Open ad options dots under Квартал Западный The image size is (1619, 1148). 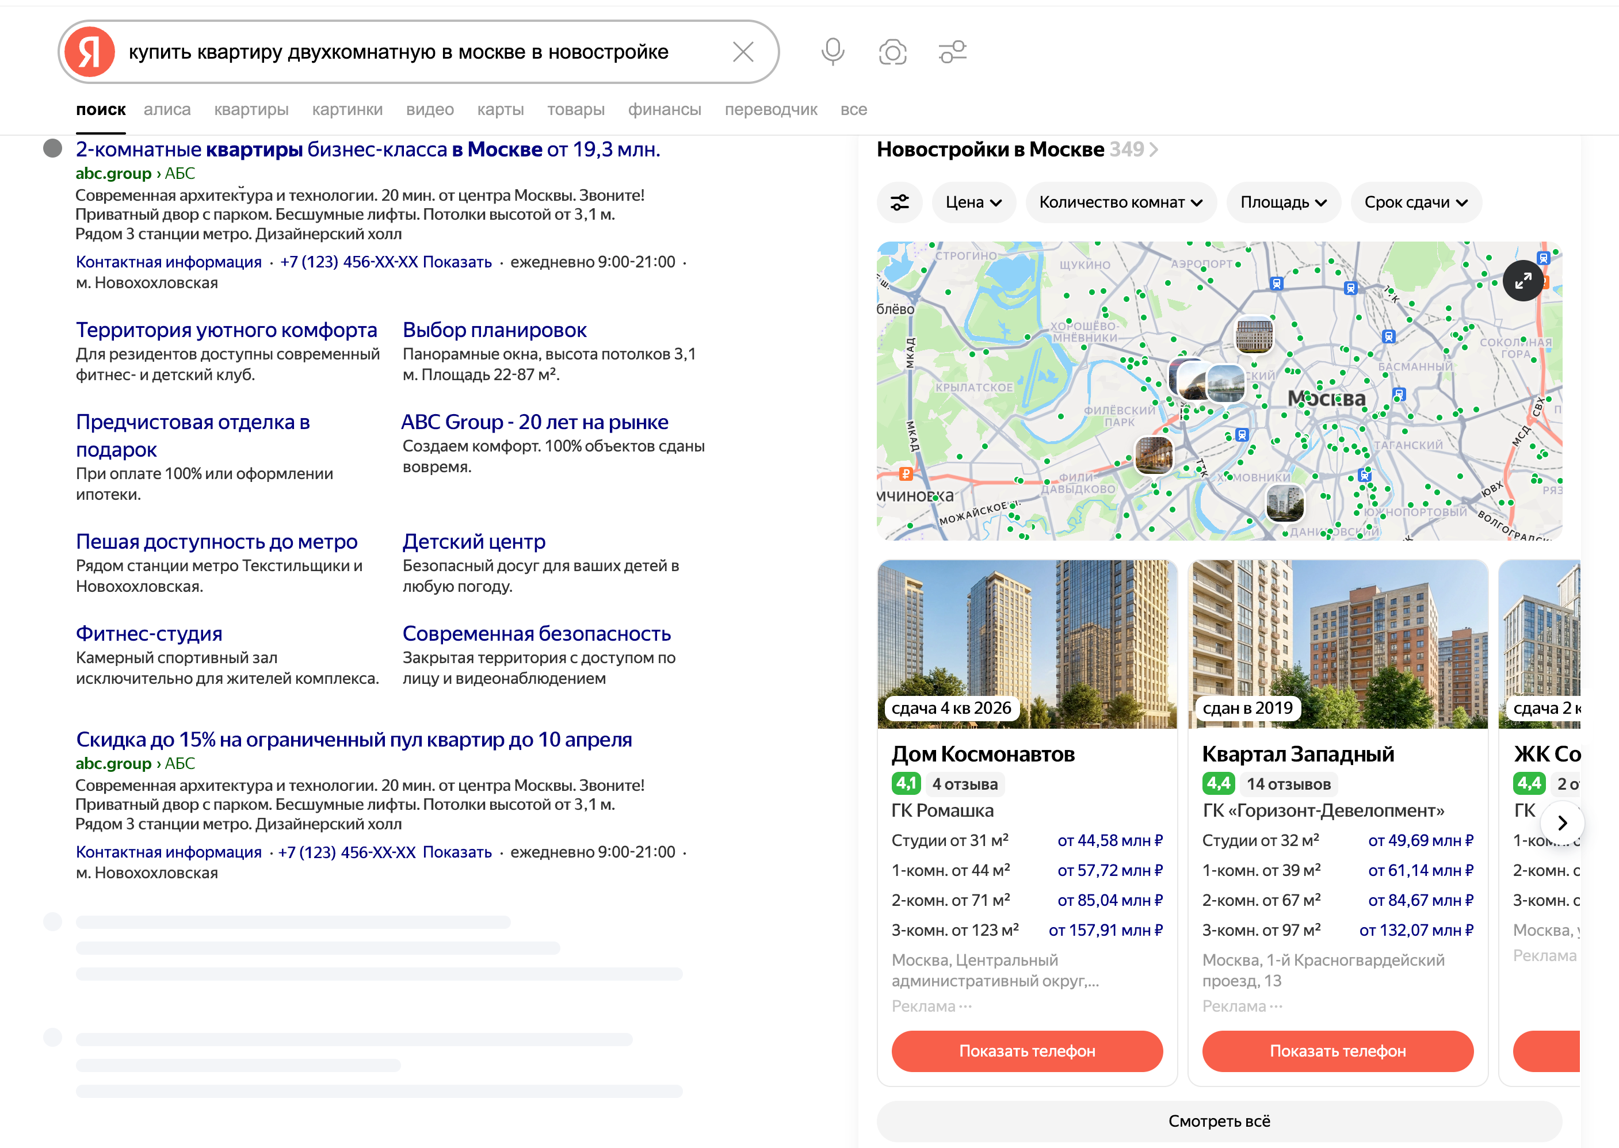[1277, 1006]
